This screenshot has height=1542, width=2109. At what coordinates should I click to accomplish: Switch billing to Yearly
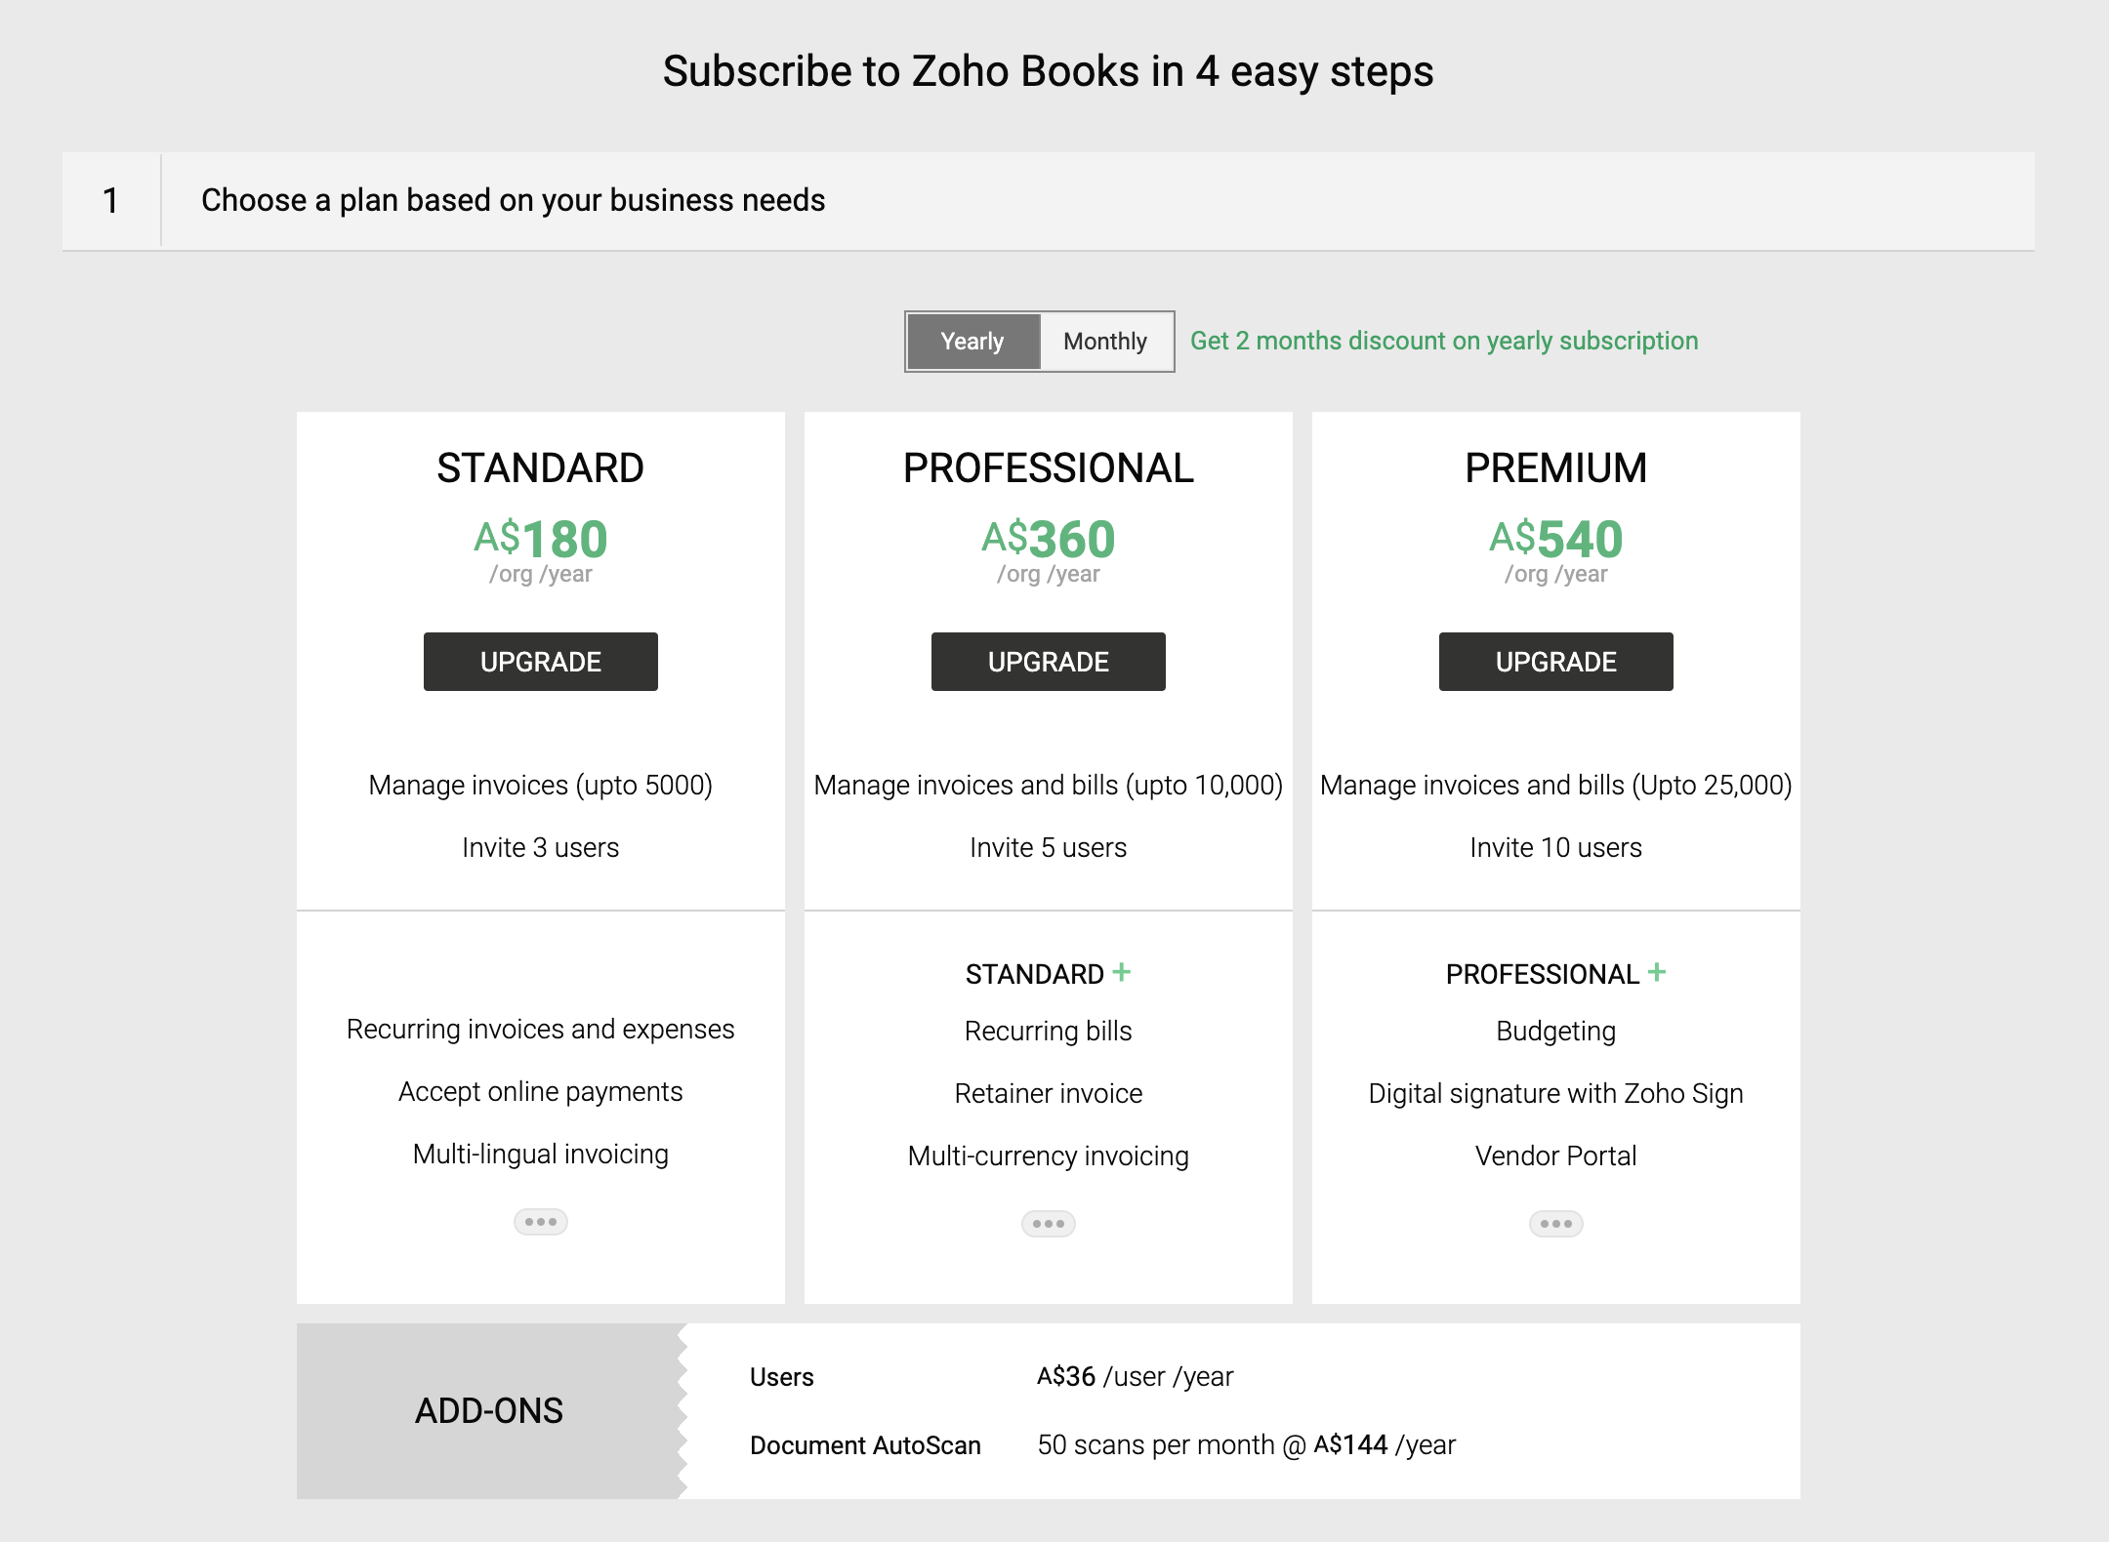972,342
